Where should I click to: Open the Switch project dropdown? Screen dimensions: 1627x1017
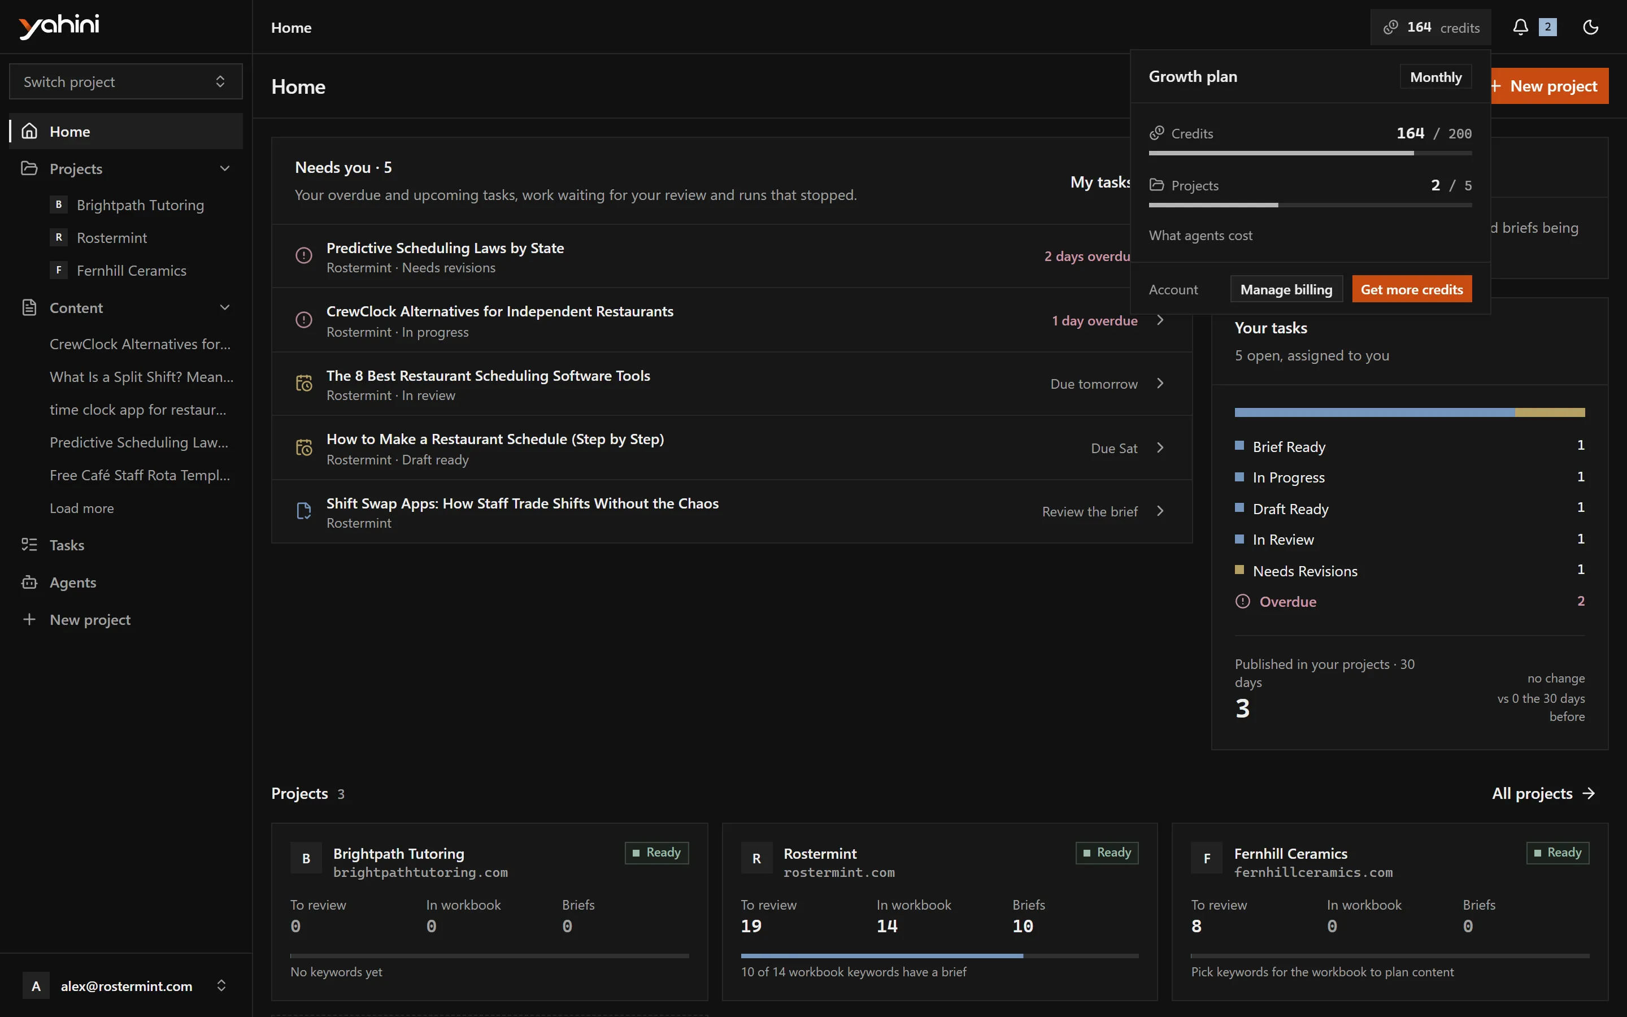[126, 81]
